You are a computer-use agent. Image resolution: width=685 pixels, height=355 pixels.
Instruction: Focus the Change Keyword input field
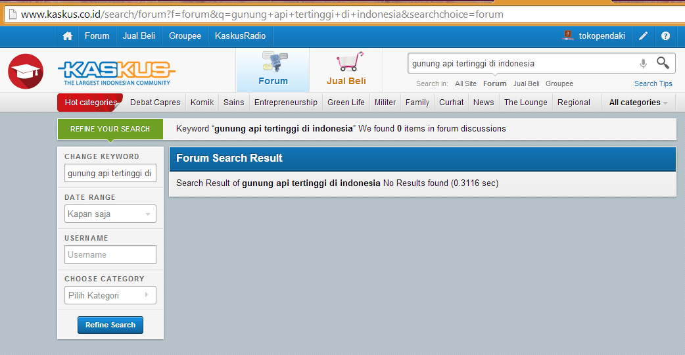(x=110, y=173)
